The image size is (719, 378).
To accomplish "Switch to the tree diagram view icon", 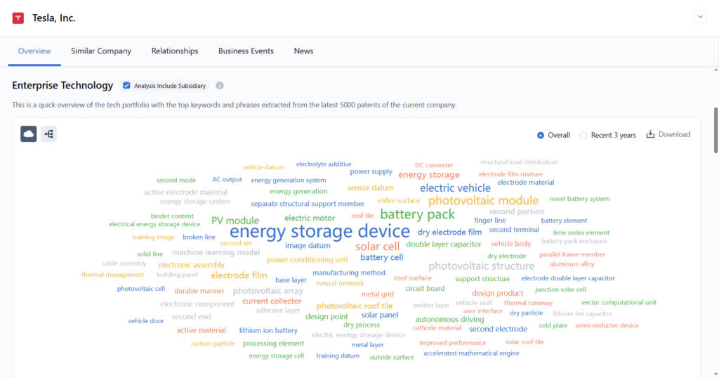I will pos(48,133).
